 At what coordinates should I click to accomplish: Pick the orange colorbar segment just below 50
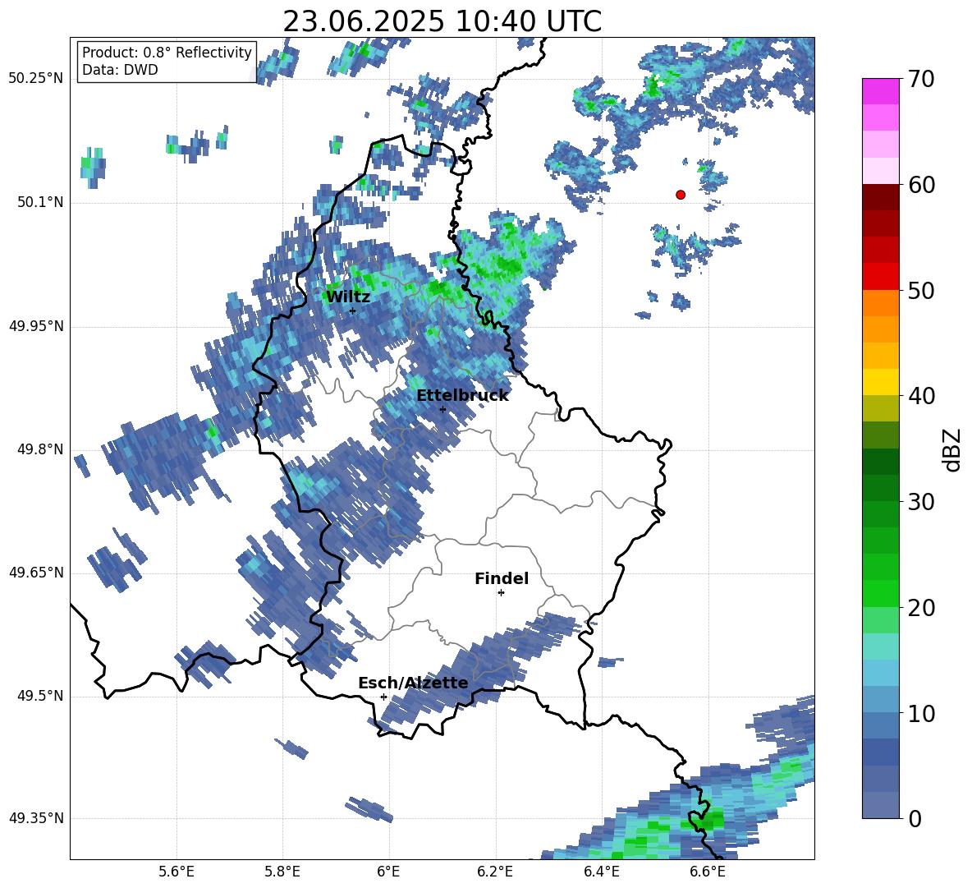pyautogui.click(x=880, y=303)
